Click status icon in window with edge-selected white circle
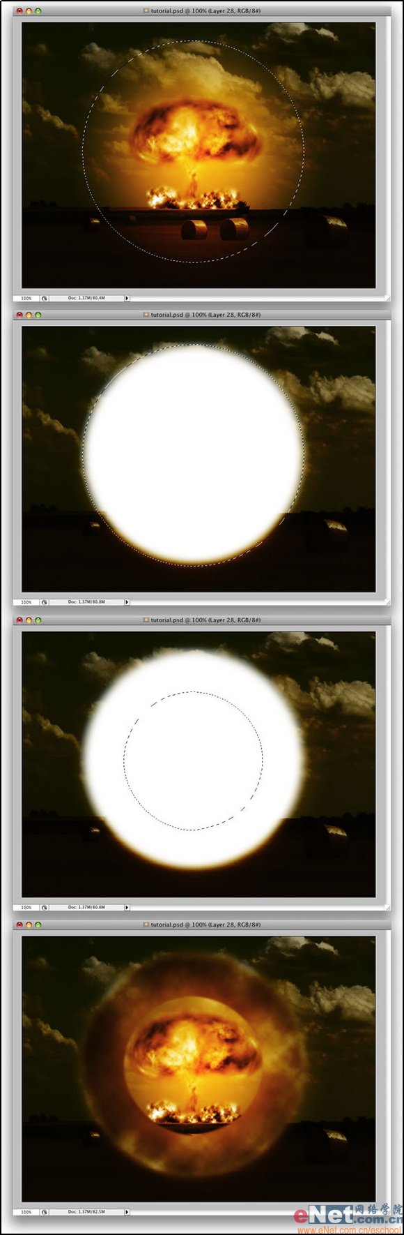The width and height of the screenshot is (404, 1235). [x=44, y=601]
